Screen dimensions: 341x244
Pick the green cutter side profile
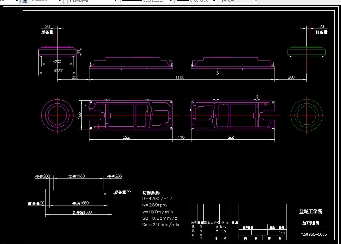[x=306, y=52]
